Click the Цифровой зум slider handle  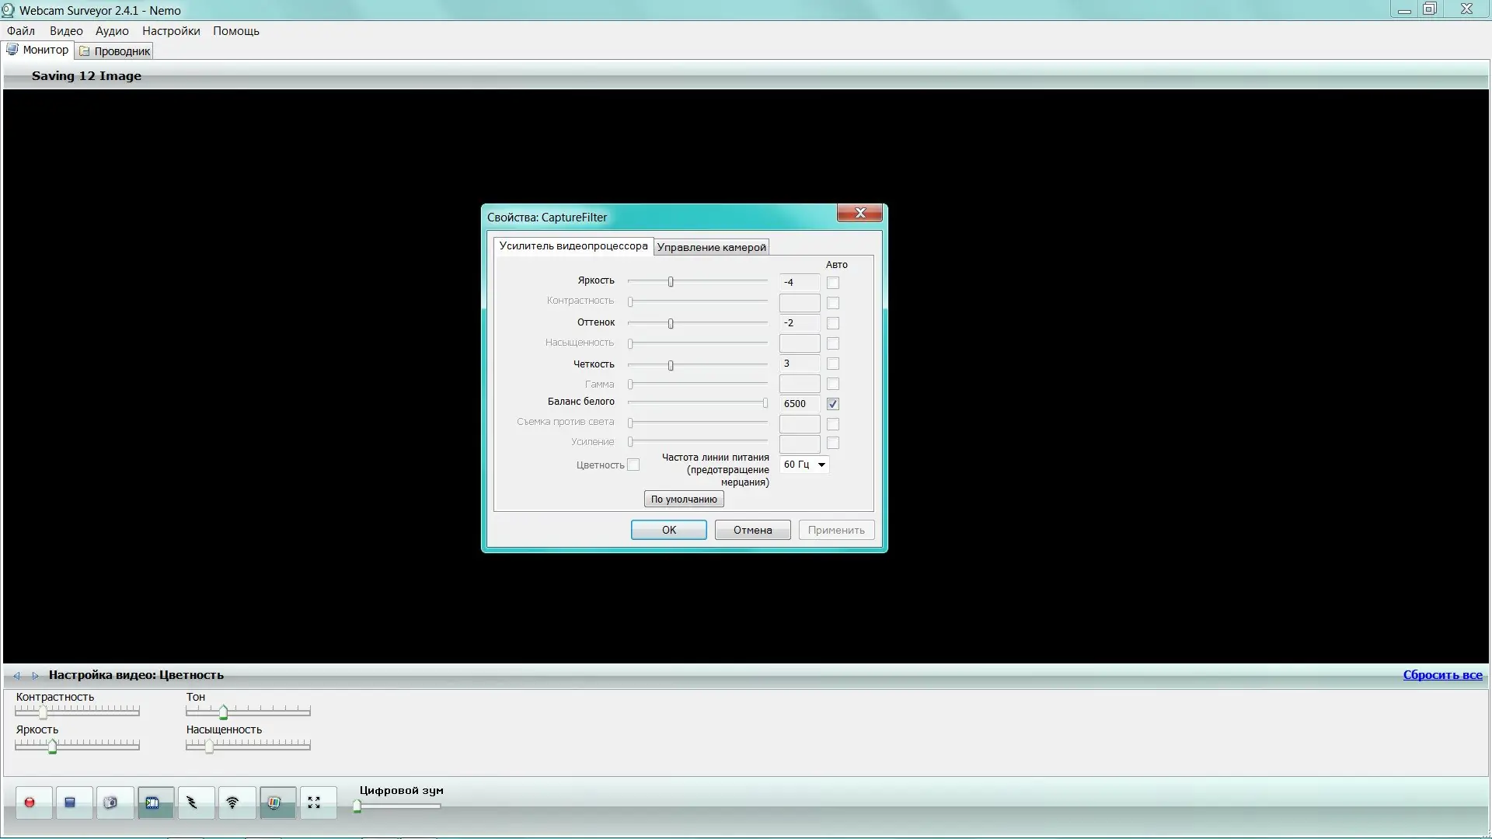tap(357, 806)
